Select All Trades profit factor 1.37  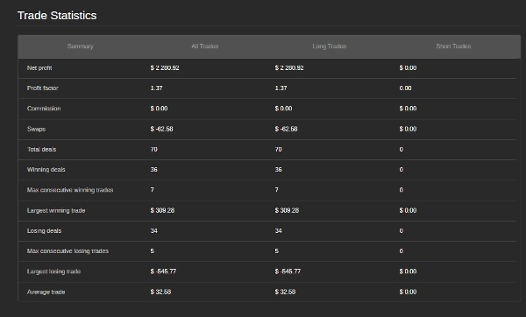coord(156,88)
